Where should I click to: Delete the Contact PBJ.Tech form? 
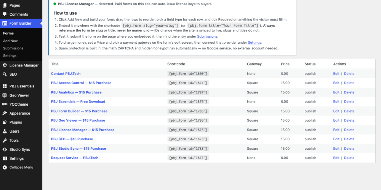tap(349, 74)
